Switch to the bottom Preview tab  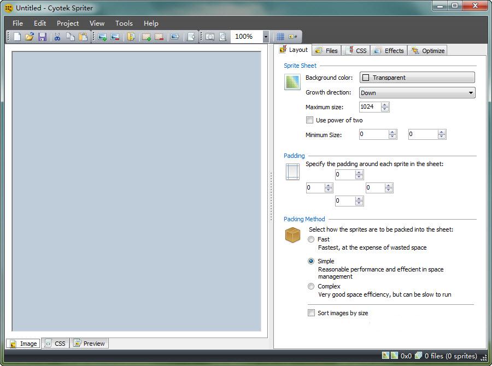[x=89, y=344]
